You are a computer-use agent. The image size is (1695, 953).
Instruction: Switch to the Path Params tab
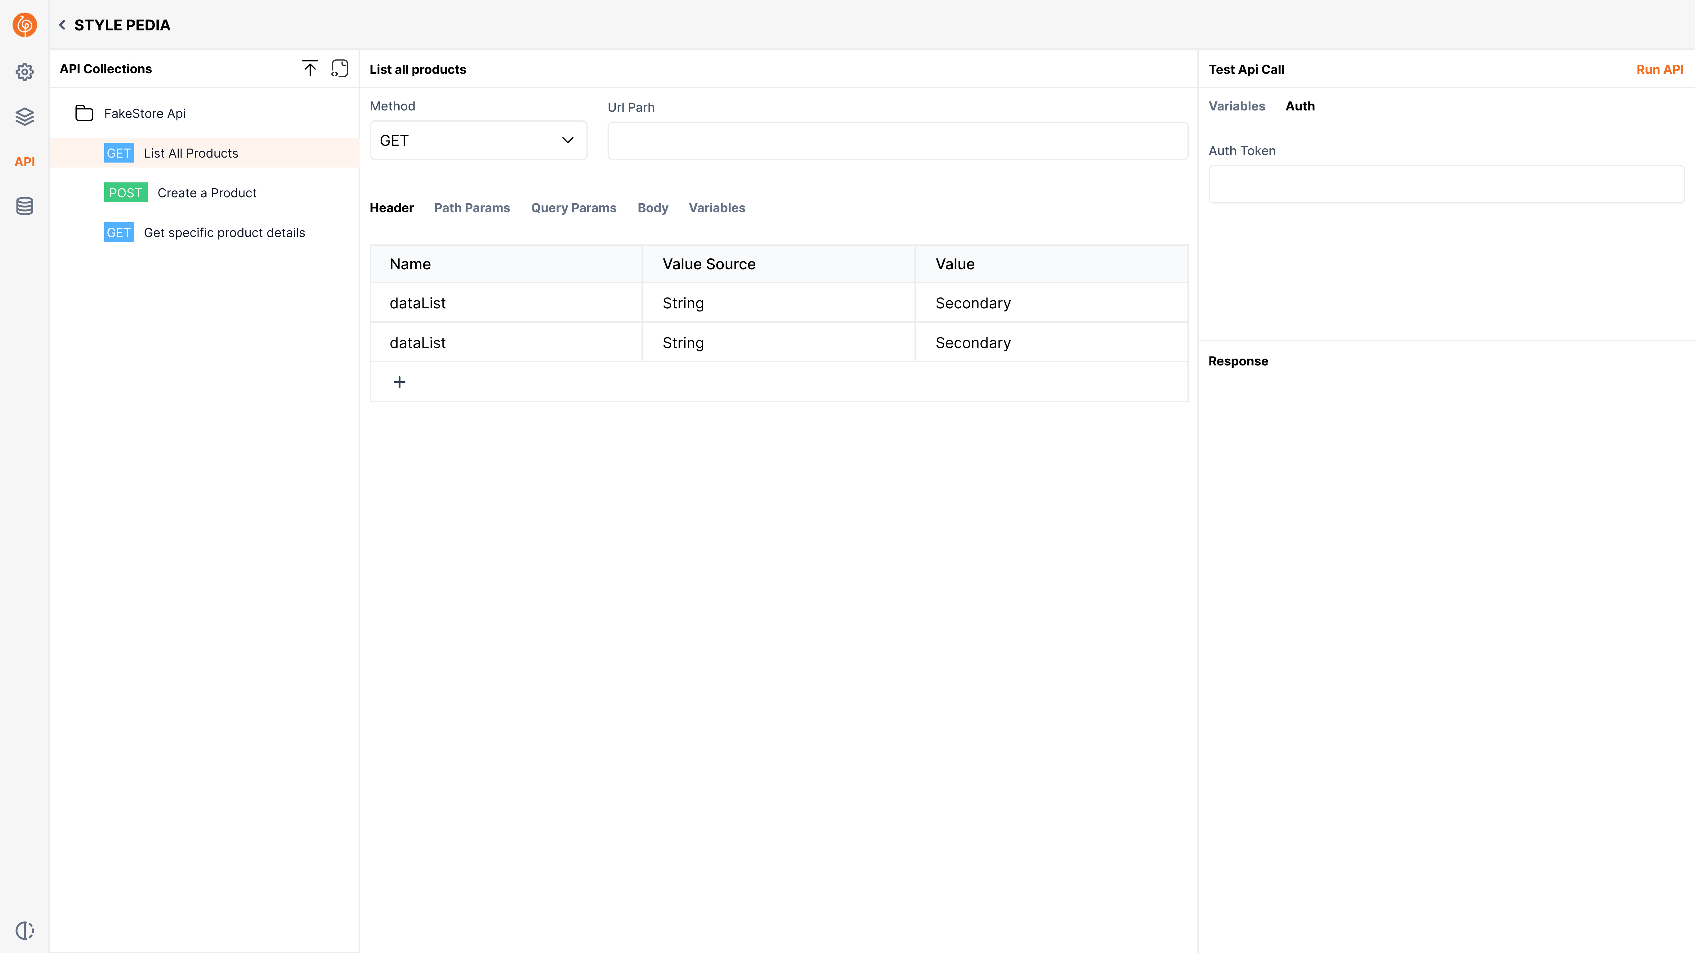pyautogui.click(x=472, y=208)
